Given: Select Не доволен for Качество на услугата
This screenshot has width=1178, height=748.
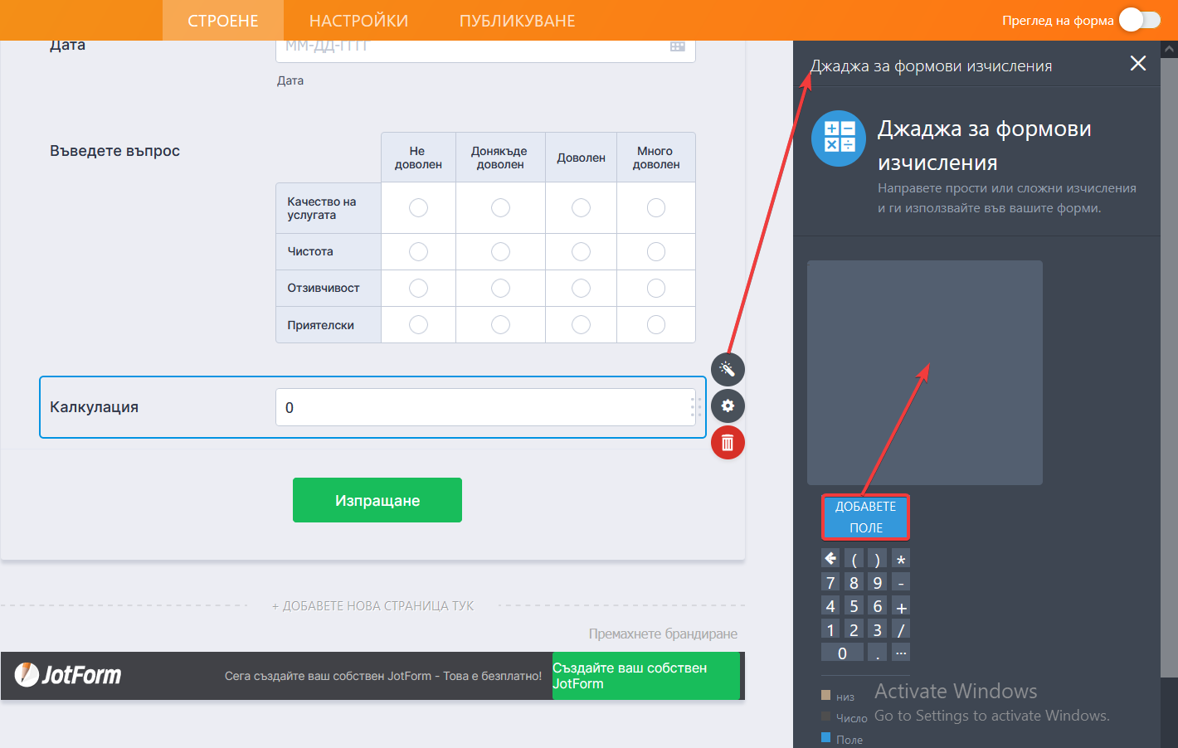Looking at the screenshot, I should pos(418,207).
